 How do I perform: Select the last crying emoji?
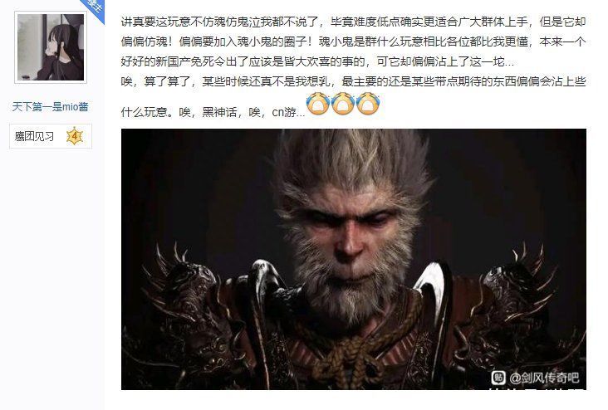pyautogui.click(x=368, y=104)
